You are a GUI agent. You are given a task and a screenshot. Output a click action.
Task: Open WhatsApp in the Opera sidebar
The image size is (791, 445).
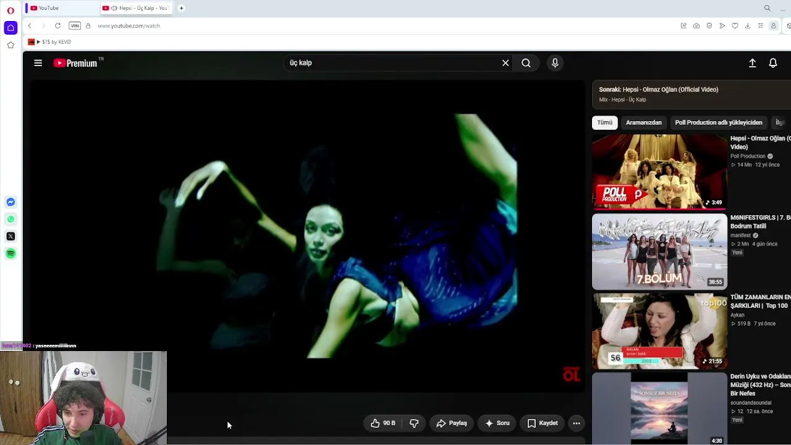(x=11, y=219)
